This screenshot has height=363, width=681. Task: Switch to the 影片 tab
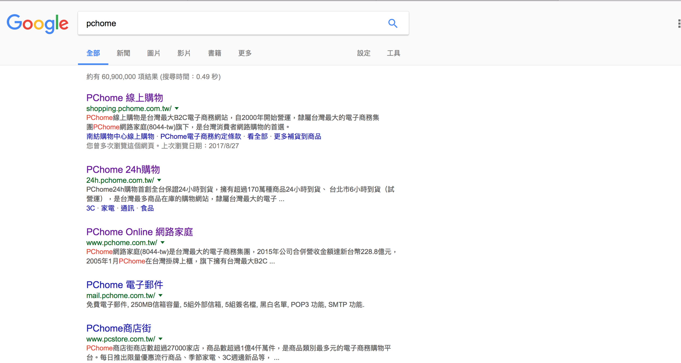click(x=184, y=53)
